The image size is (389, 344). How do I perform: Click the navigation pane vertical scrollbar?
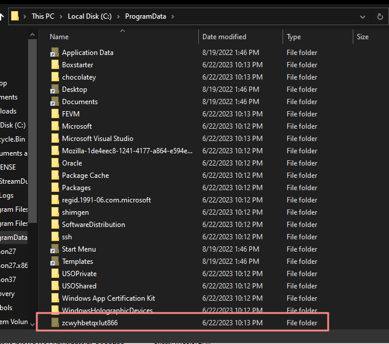(x=33, y=146)
